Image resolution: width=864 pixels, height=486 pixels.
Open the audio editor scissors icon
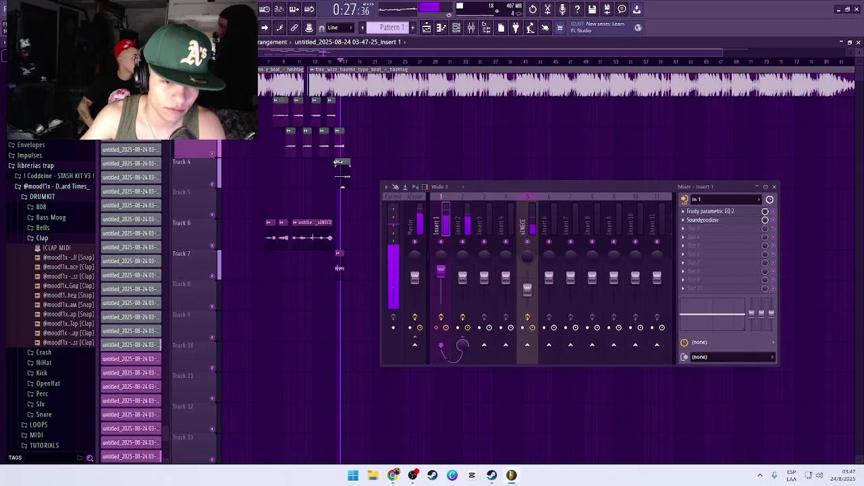547,9
